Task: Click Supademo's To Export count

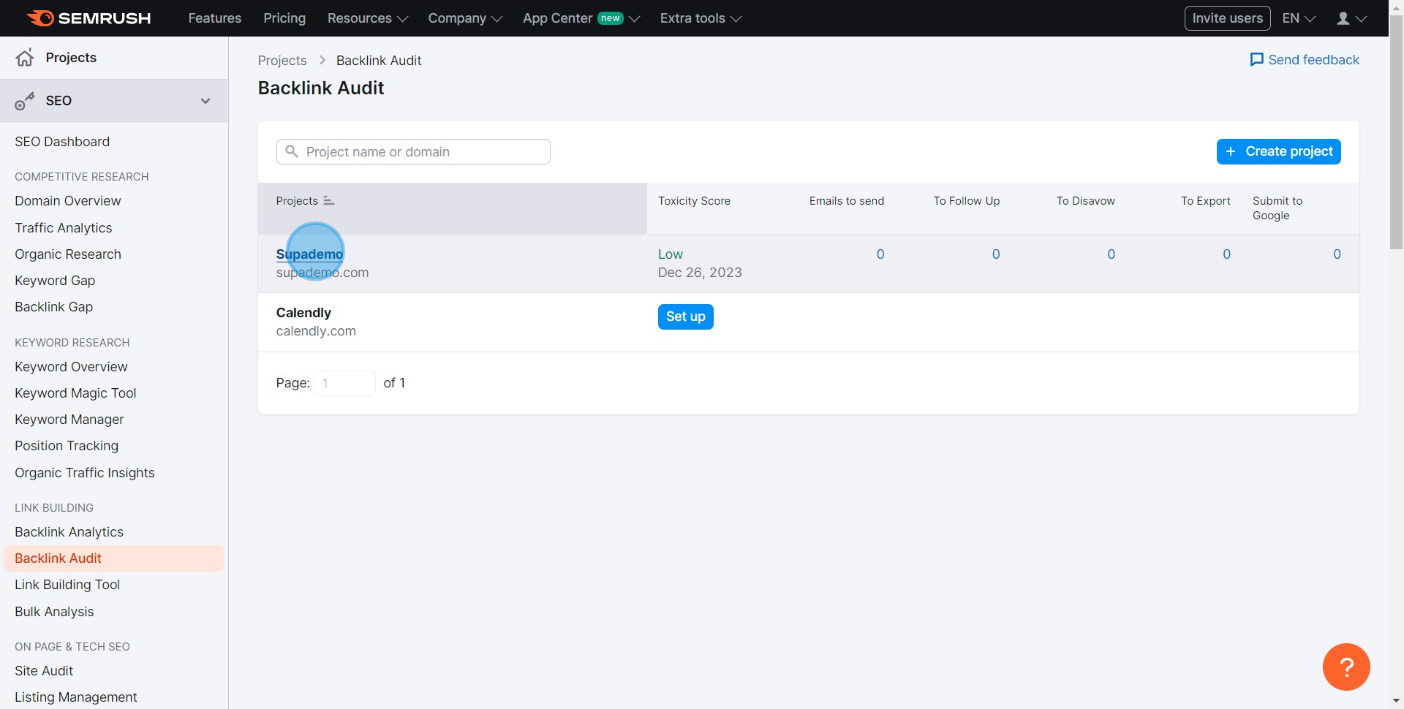Action: click(1226, 254)
